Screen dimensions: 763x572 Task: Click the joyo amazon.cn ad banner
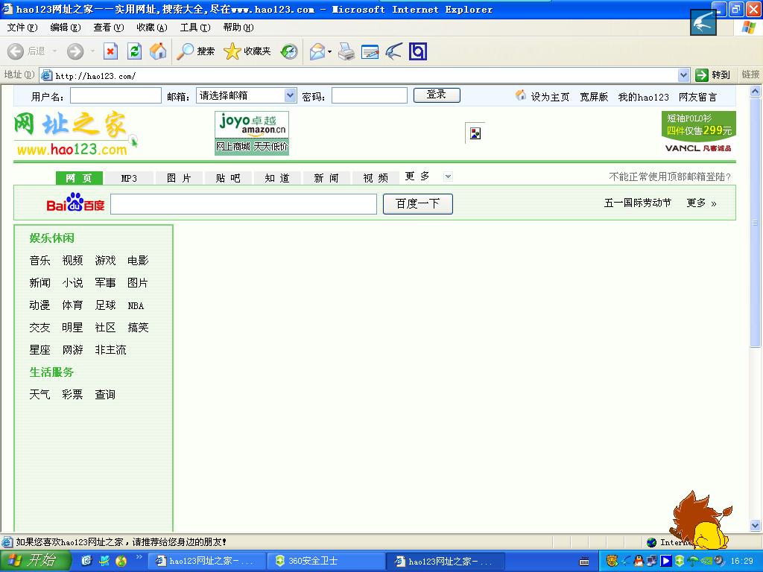(x=252, y=133)
